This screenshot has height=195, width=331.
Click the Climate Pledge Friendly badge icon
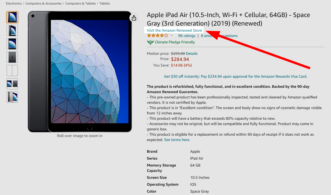pyautogui.click(x=150, y=42)
